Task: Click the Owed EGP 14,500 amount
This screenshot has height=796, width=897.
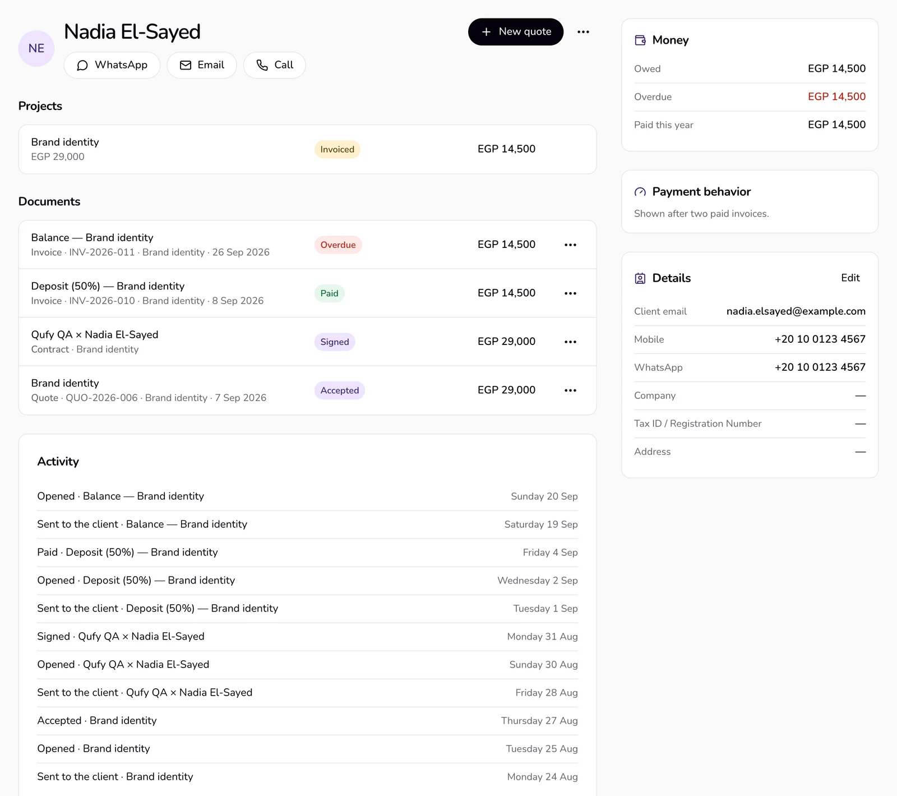Action: point(836,68)
